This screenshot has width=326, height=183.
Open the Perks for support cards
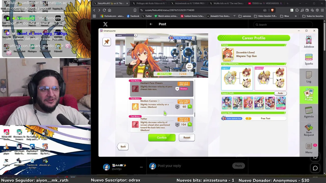(280, 93)
